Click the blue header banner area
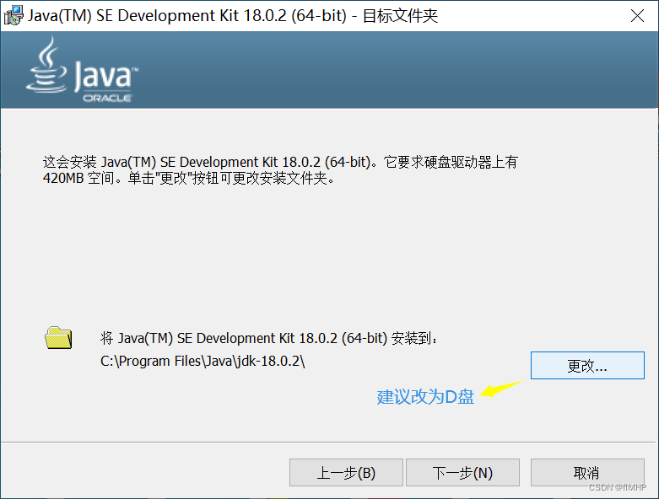Screen dimensions: 659x499 click(x=380, y=70)
